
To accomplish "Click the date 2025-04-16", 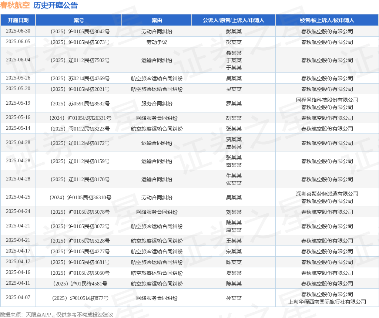I will 18,272.
